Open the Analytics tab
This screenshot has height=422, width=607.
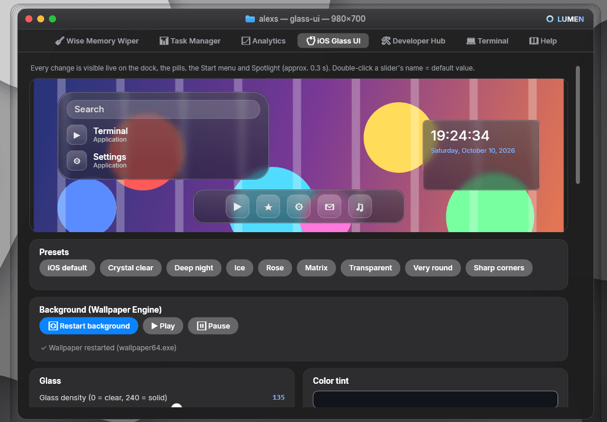pos(263,41)
